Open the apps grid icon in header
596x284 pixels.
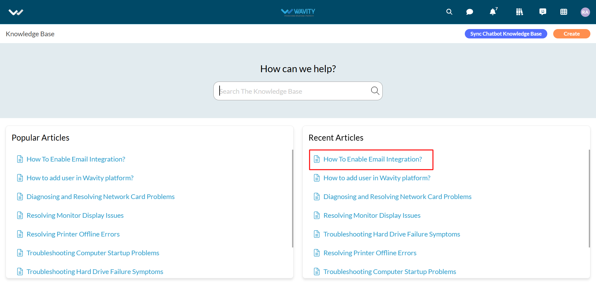[564, 12]
